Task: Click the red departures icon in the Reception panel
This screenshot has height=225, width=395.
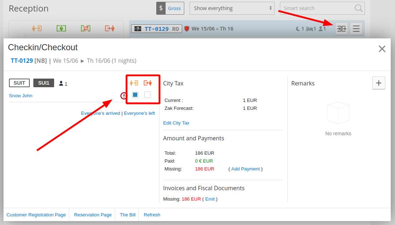Action: (109, 28)
